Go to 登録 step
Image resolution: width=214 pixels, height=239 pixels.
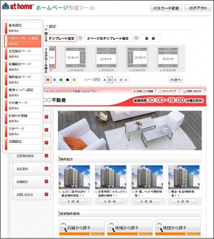(x=150, y=38)
